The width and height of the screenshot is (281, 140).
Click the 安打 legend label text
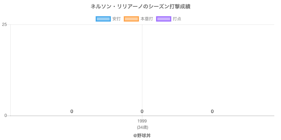click(x=116, y=19)
